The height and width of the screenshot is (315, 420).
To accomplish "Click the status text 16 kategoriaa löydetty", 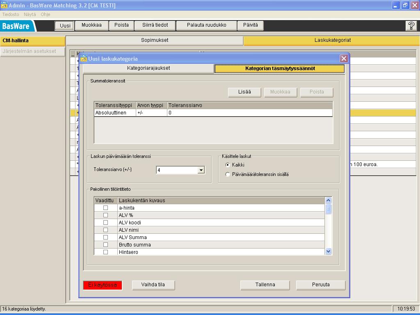I will pyautogui.click(x=24, y=309).
